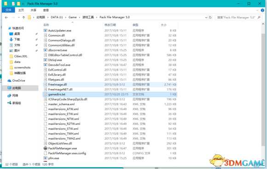Open the screenshots folder in sidebar
267x169 pixels.
(x=22, y=68)
